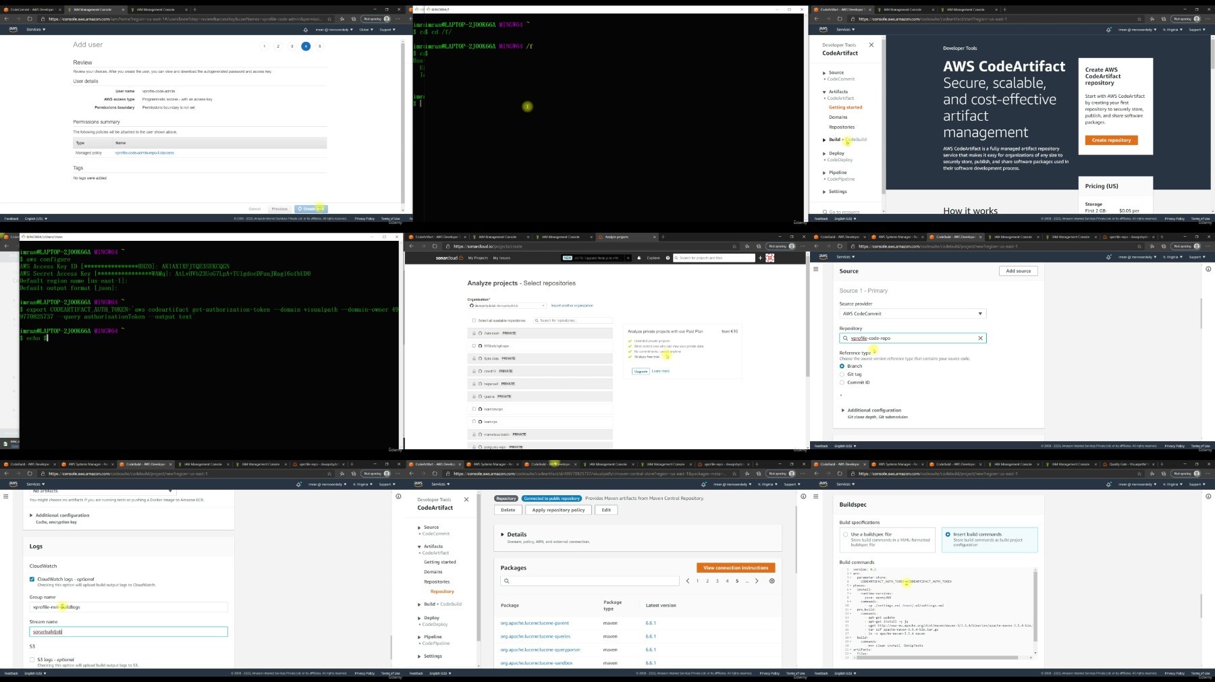
Task: Tick 'Select all available repositories' in SonarCloud
Action: [474, 320]
